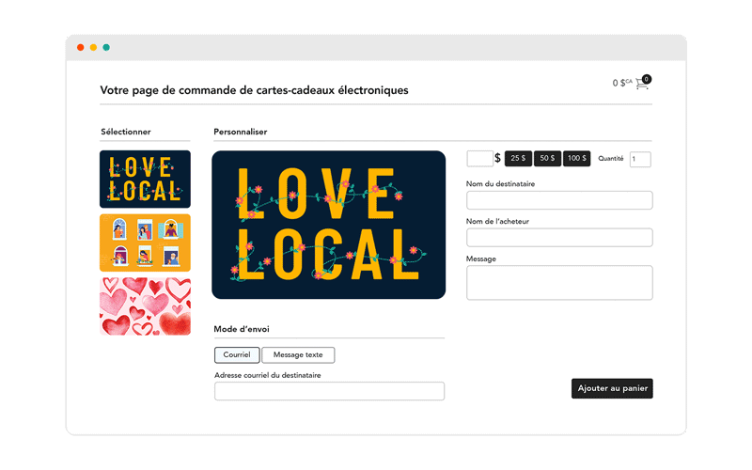
Task: Select Message texte delivery mode
Action: (x=298, y=355)
